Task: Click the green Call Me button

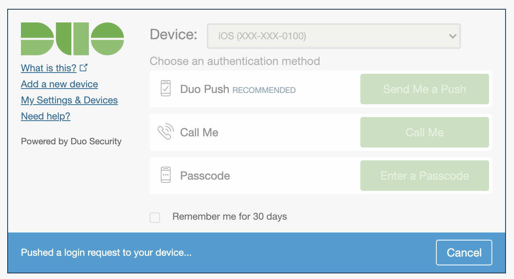Action: (425, 132)
